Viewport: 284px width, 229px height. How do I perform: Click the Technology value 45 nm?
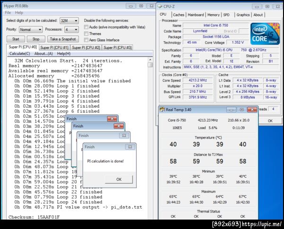click(x=192, y=42)
